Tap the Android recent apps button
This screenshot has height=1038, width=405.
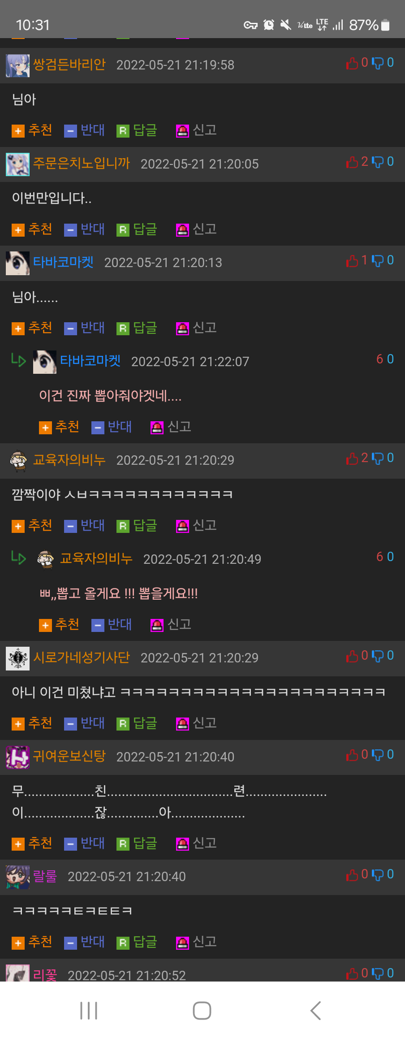89,1011
